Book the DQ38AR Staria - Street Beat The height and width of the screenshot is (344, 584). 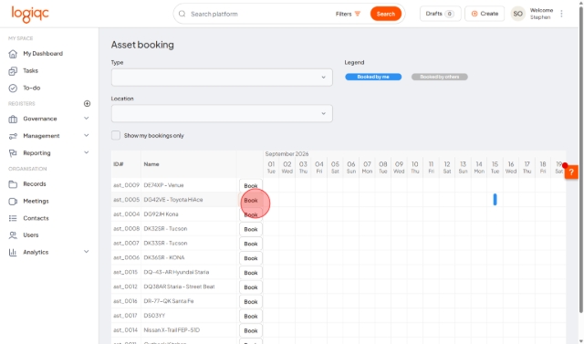pyautogui.click(x=251, y=287)
